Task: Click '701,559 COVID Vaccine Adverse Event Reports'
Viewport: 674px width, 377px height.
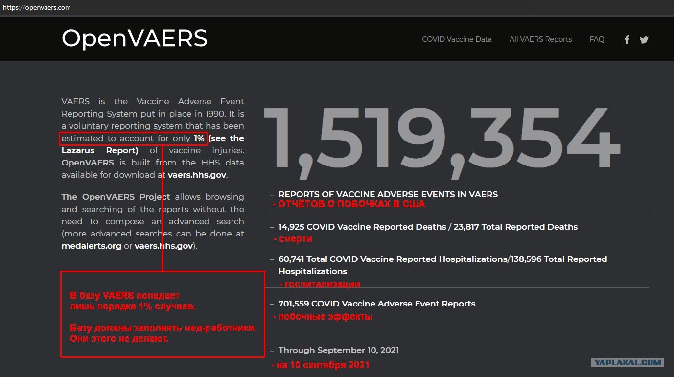Action: coord(377,304)
